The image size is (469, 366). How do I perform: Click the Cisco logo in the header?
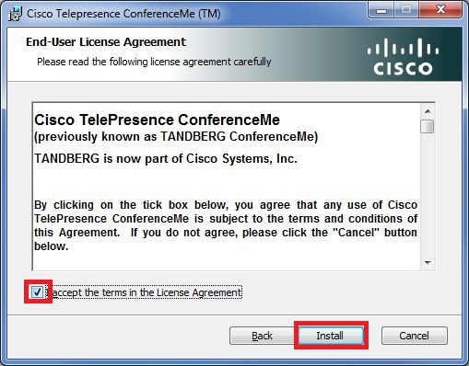pos(403,57)
